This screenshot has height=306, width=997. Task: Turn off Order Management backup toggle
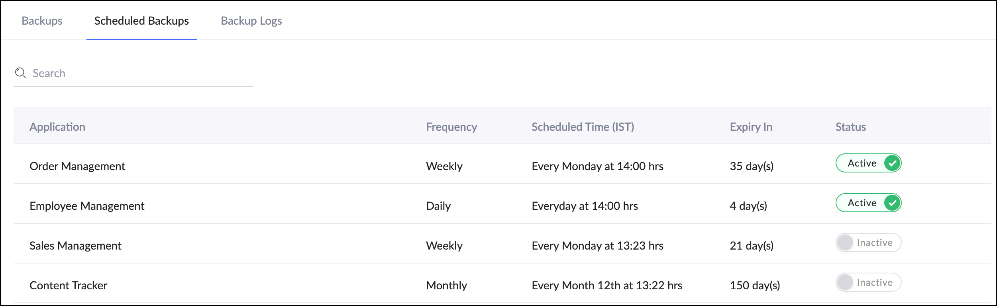tap(868, 163)
